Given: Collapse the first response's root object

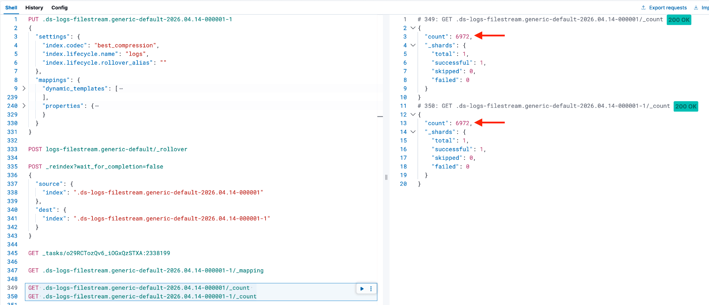Looking at the screenshot, I should pos(413,28).
